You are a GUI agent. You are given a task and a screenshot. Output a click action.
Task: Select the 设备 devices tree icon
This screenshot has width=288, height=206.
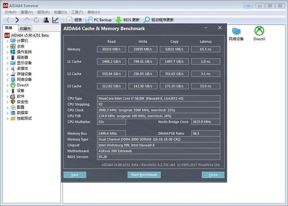pos(13,91)
